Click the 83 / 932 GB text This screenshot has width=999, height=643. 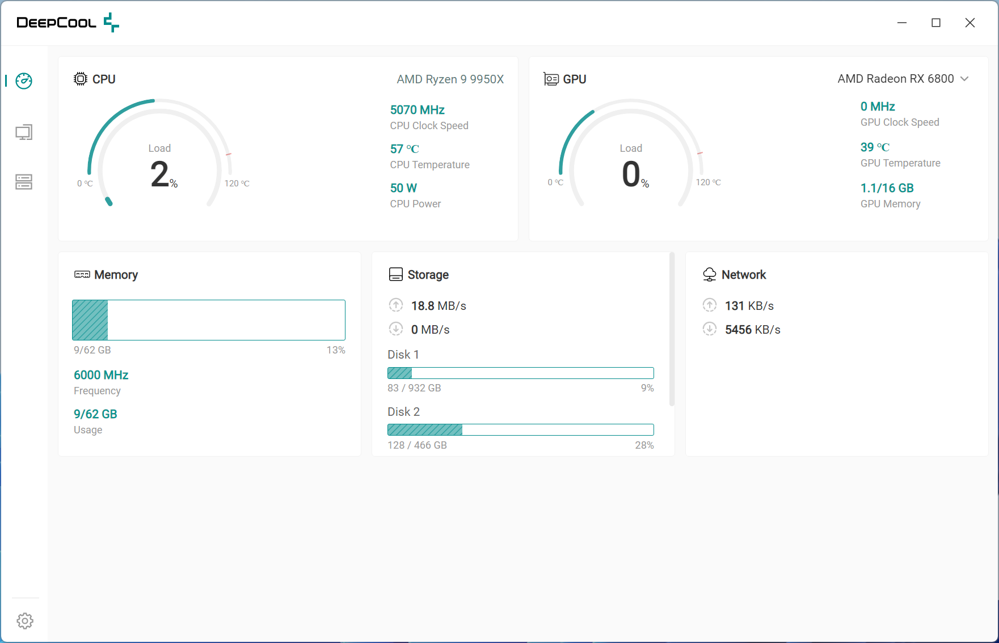pos(414,388)
